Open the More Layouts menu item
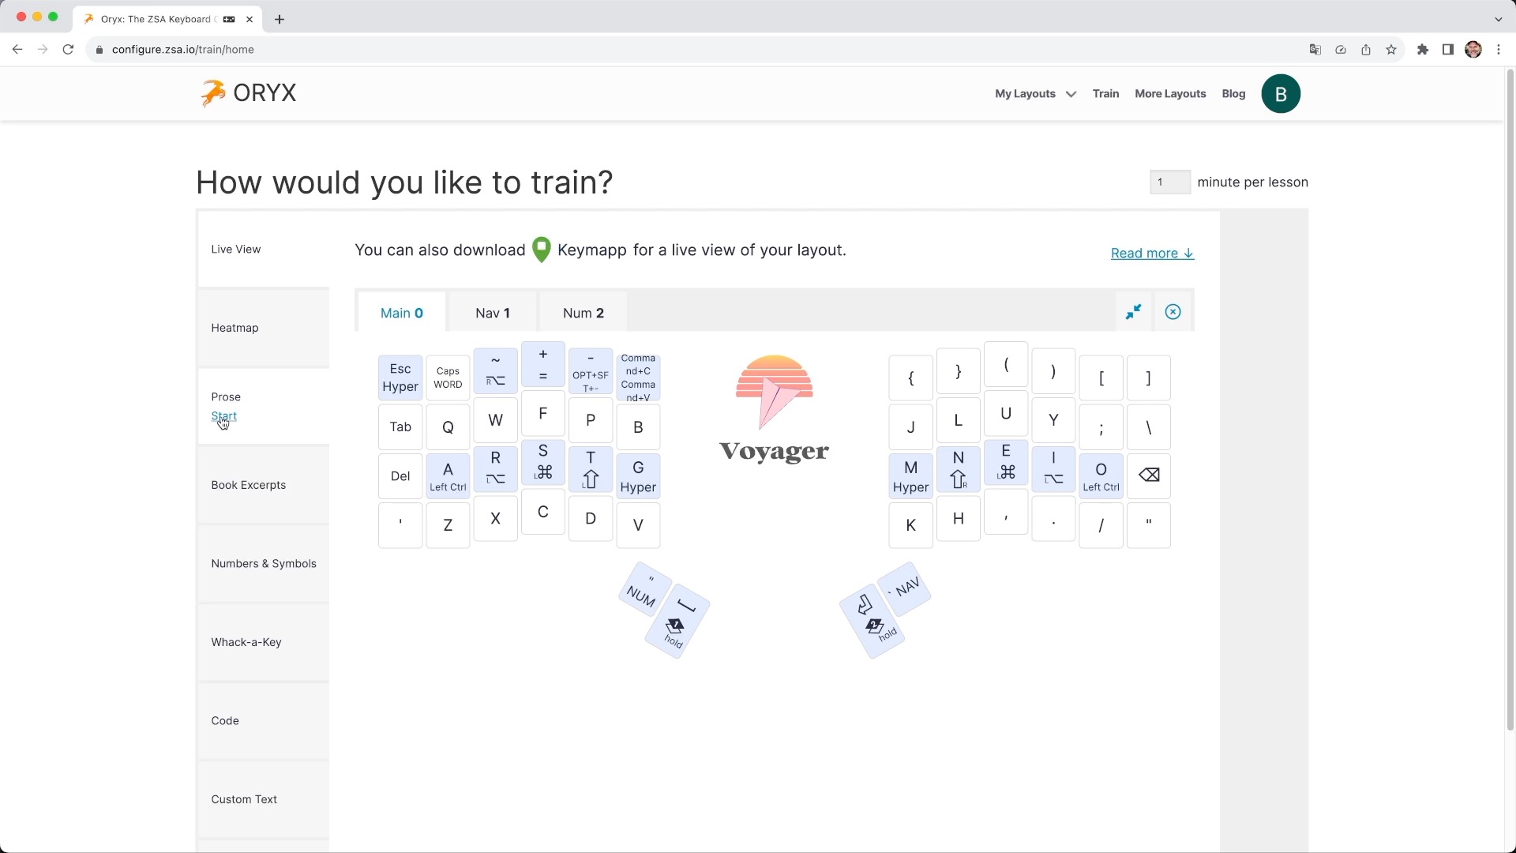 coord(1170,92)
